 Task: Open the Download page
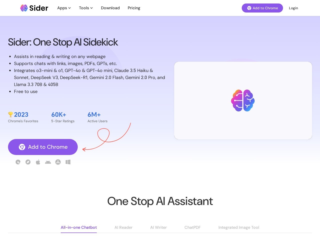tap(110, 8)
